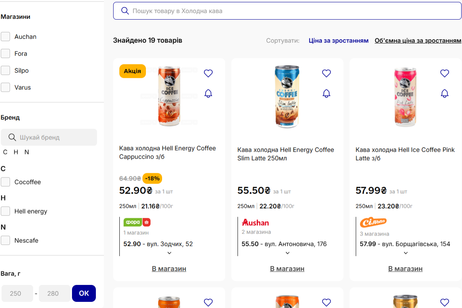Expand store list under Cappuccino card
Screen dimensions: 462x308
point(169,253)
